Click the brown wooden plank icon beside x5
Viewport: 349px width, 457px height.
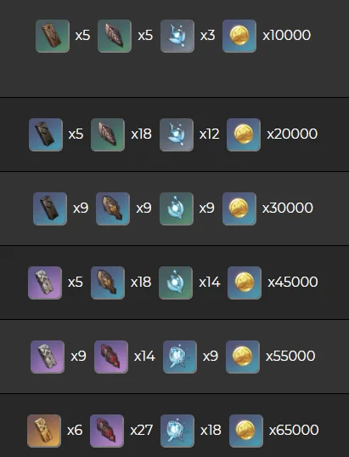(53, 36)
